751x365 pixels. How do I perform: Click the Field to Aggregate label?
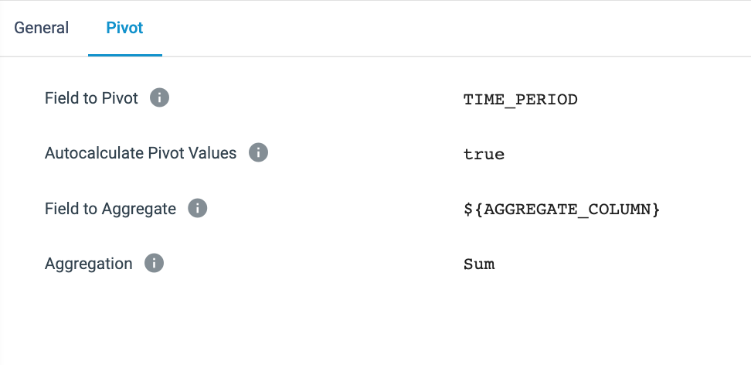coord(110,209)
